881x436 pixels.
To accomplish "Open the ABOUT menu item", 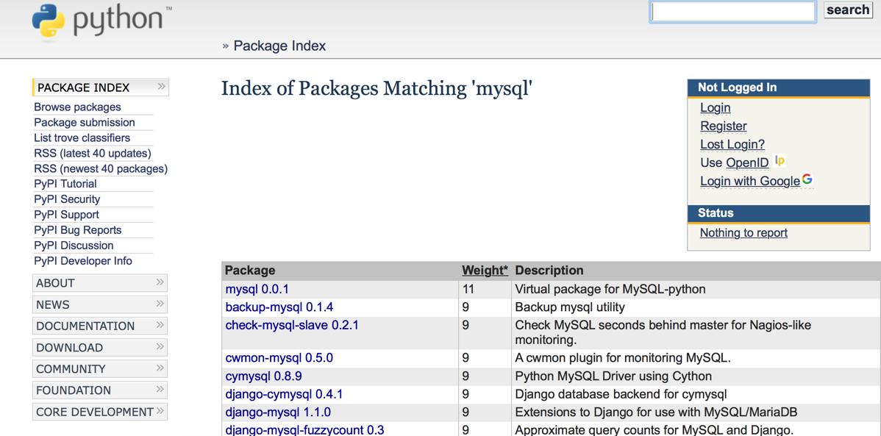I will point(100,283).
